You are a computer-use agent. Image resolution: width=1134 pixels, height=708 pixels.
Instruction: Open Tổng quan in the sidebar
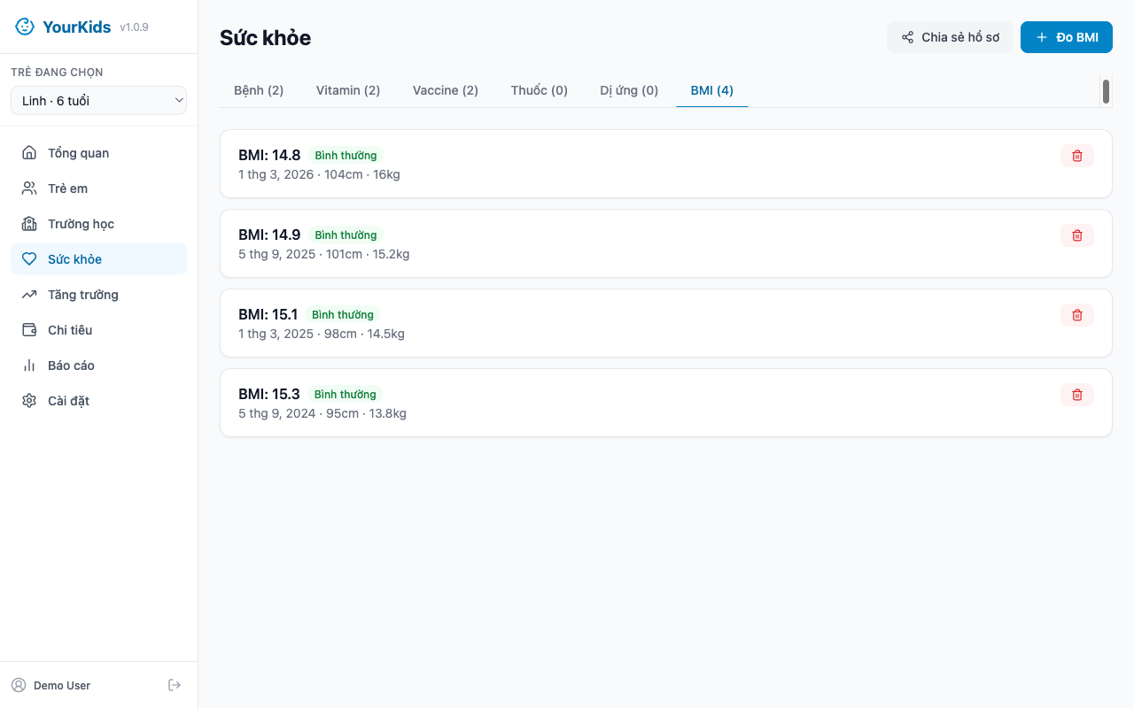(98, 153)
